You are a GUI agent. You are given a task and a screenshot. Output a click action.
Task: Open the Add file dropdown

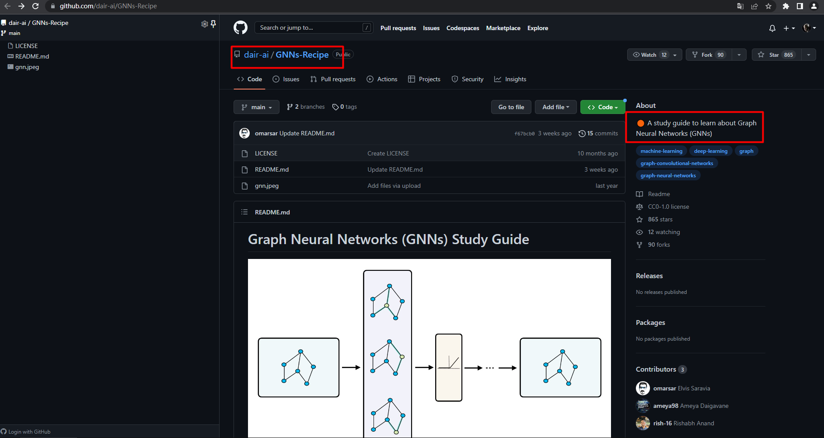pyautogui.click(x=555, y=107)
